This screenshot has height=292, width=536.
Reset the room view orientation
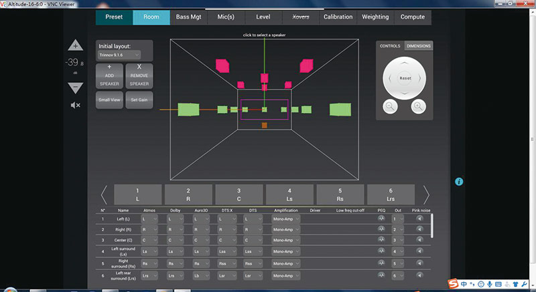405,78
